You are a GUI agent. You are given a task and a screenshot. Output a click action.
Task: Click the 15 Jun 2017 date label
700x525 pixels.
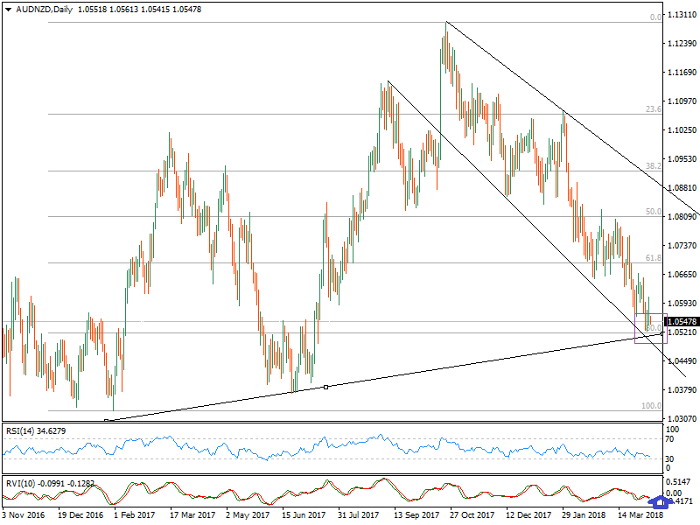(304, 515)
